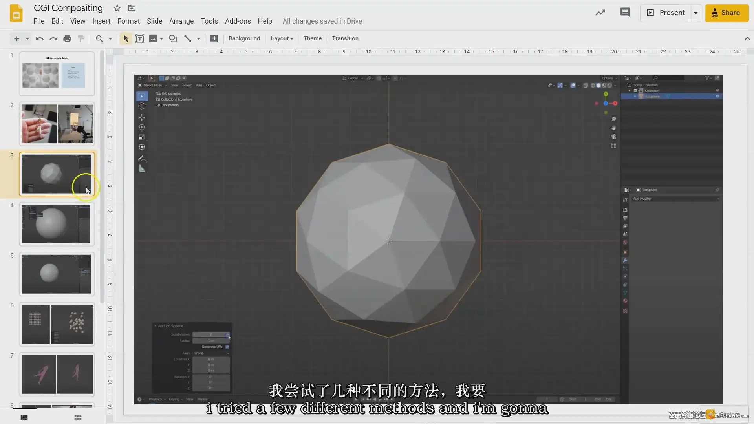The height and width of the screenshot is (424, 754).
Task: Click the Redo arrow icon
Action: pyautogui.click(x=53, y=38)
